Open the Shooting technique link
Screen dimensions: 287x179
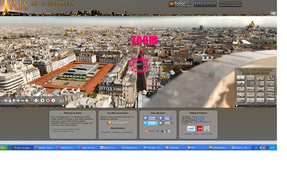coord(106,132)
